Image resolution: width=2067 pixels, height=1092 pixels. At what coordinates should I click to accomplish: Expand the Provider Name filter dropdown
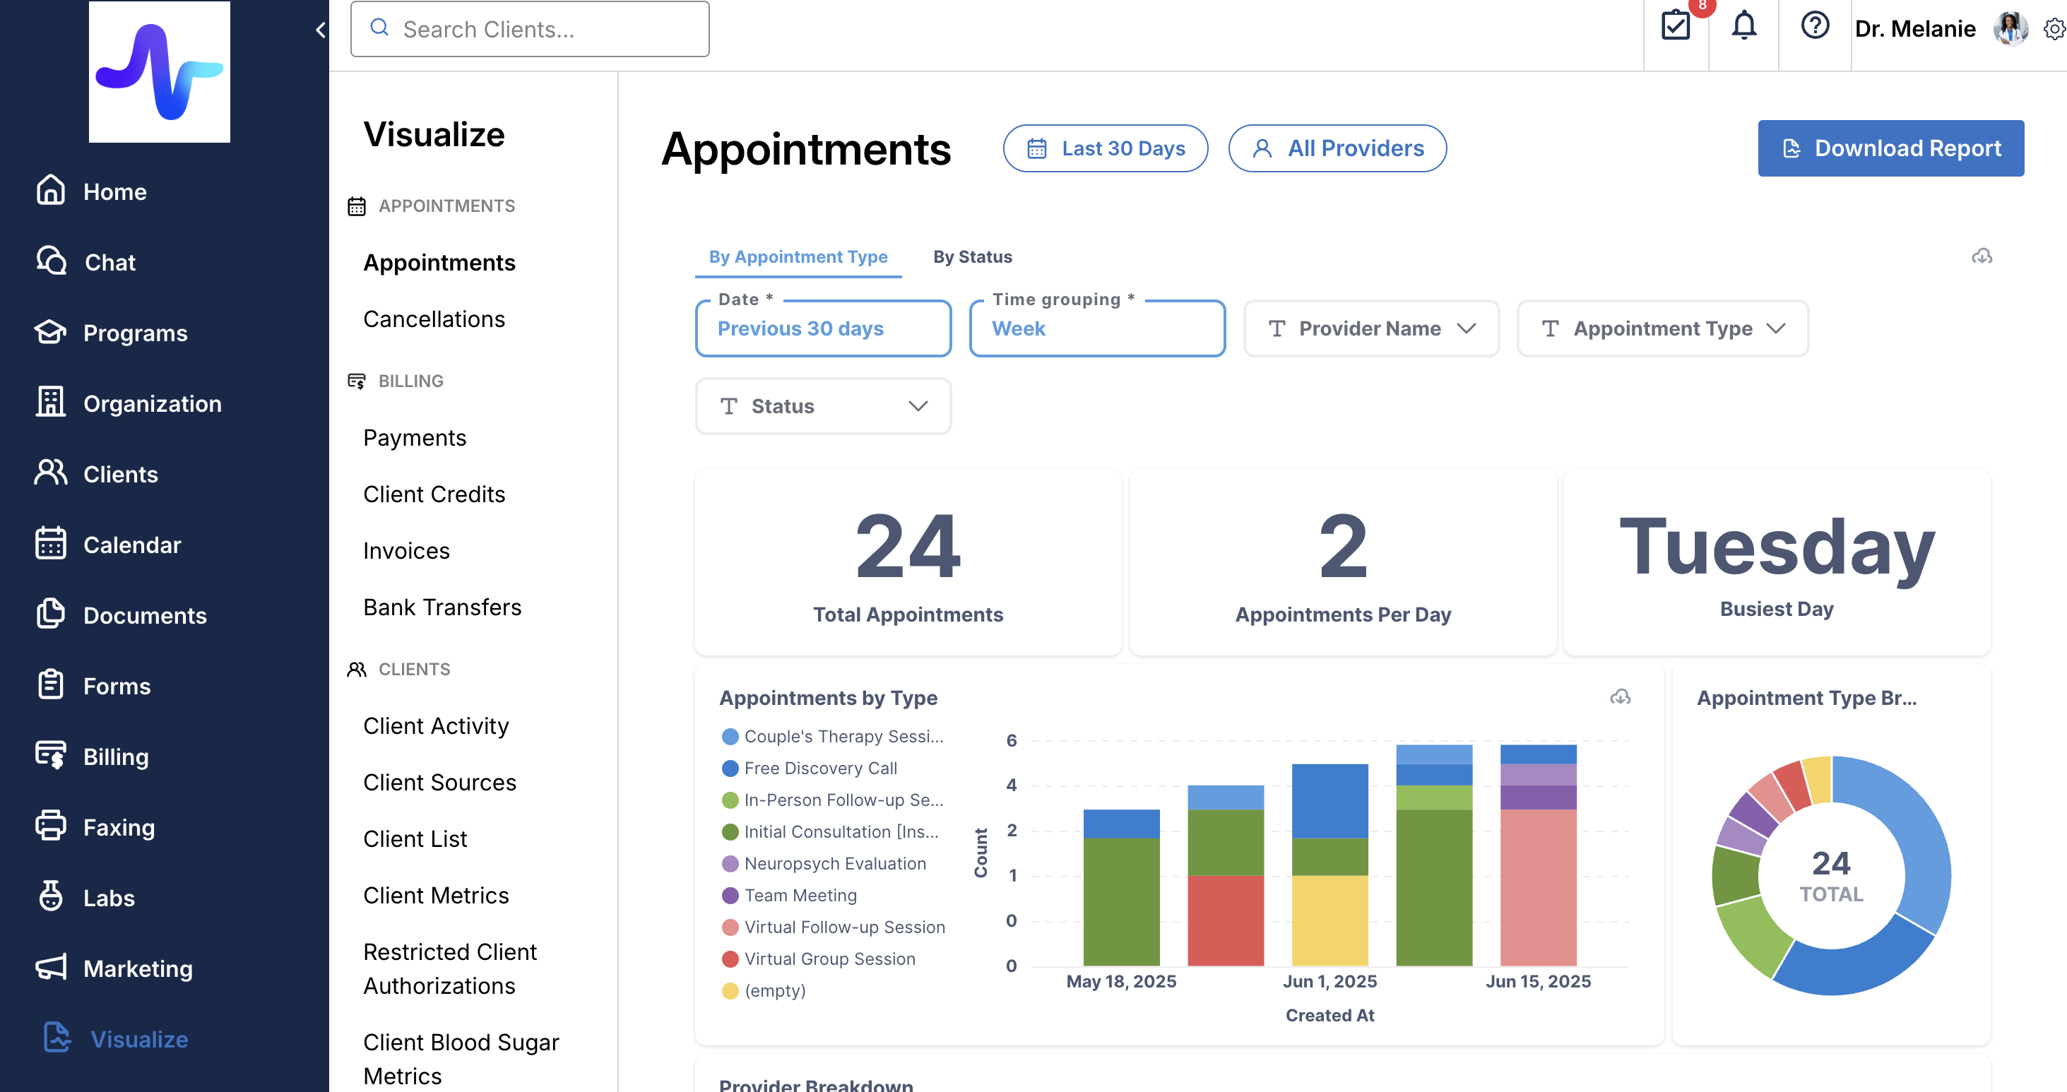[1370, 328]
